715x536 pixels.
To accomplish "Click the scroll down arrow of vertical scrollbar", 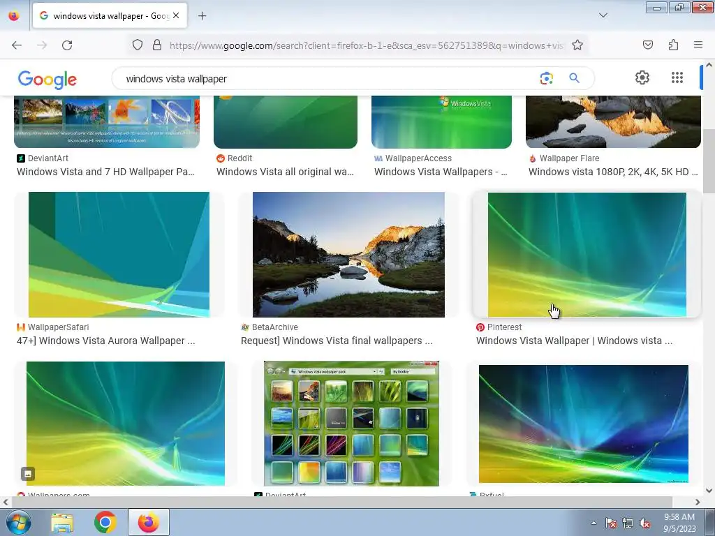I will tap(709, 491).
